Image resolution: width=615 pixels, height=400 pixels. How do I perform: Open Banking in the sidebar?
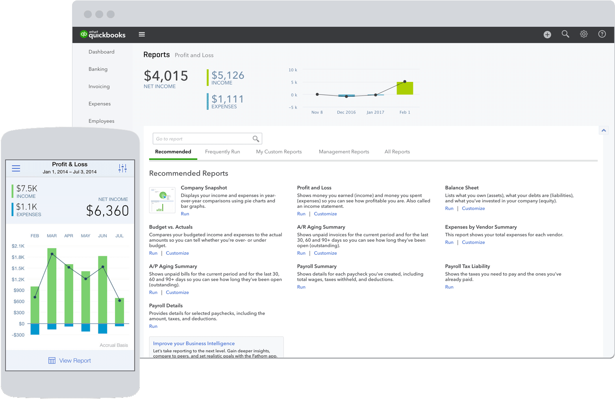[x=98, y=69]
